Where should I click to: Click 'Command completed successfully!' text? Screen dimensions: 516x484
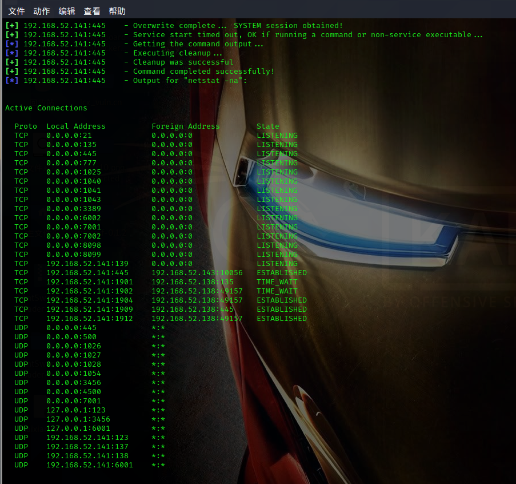203,72
